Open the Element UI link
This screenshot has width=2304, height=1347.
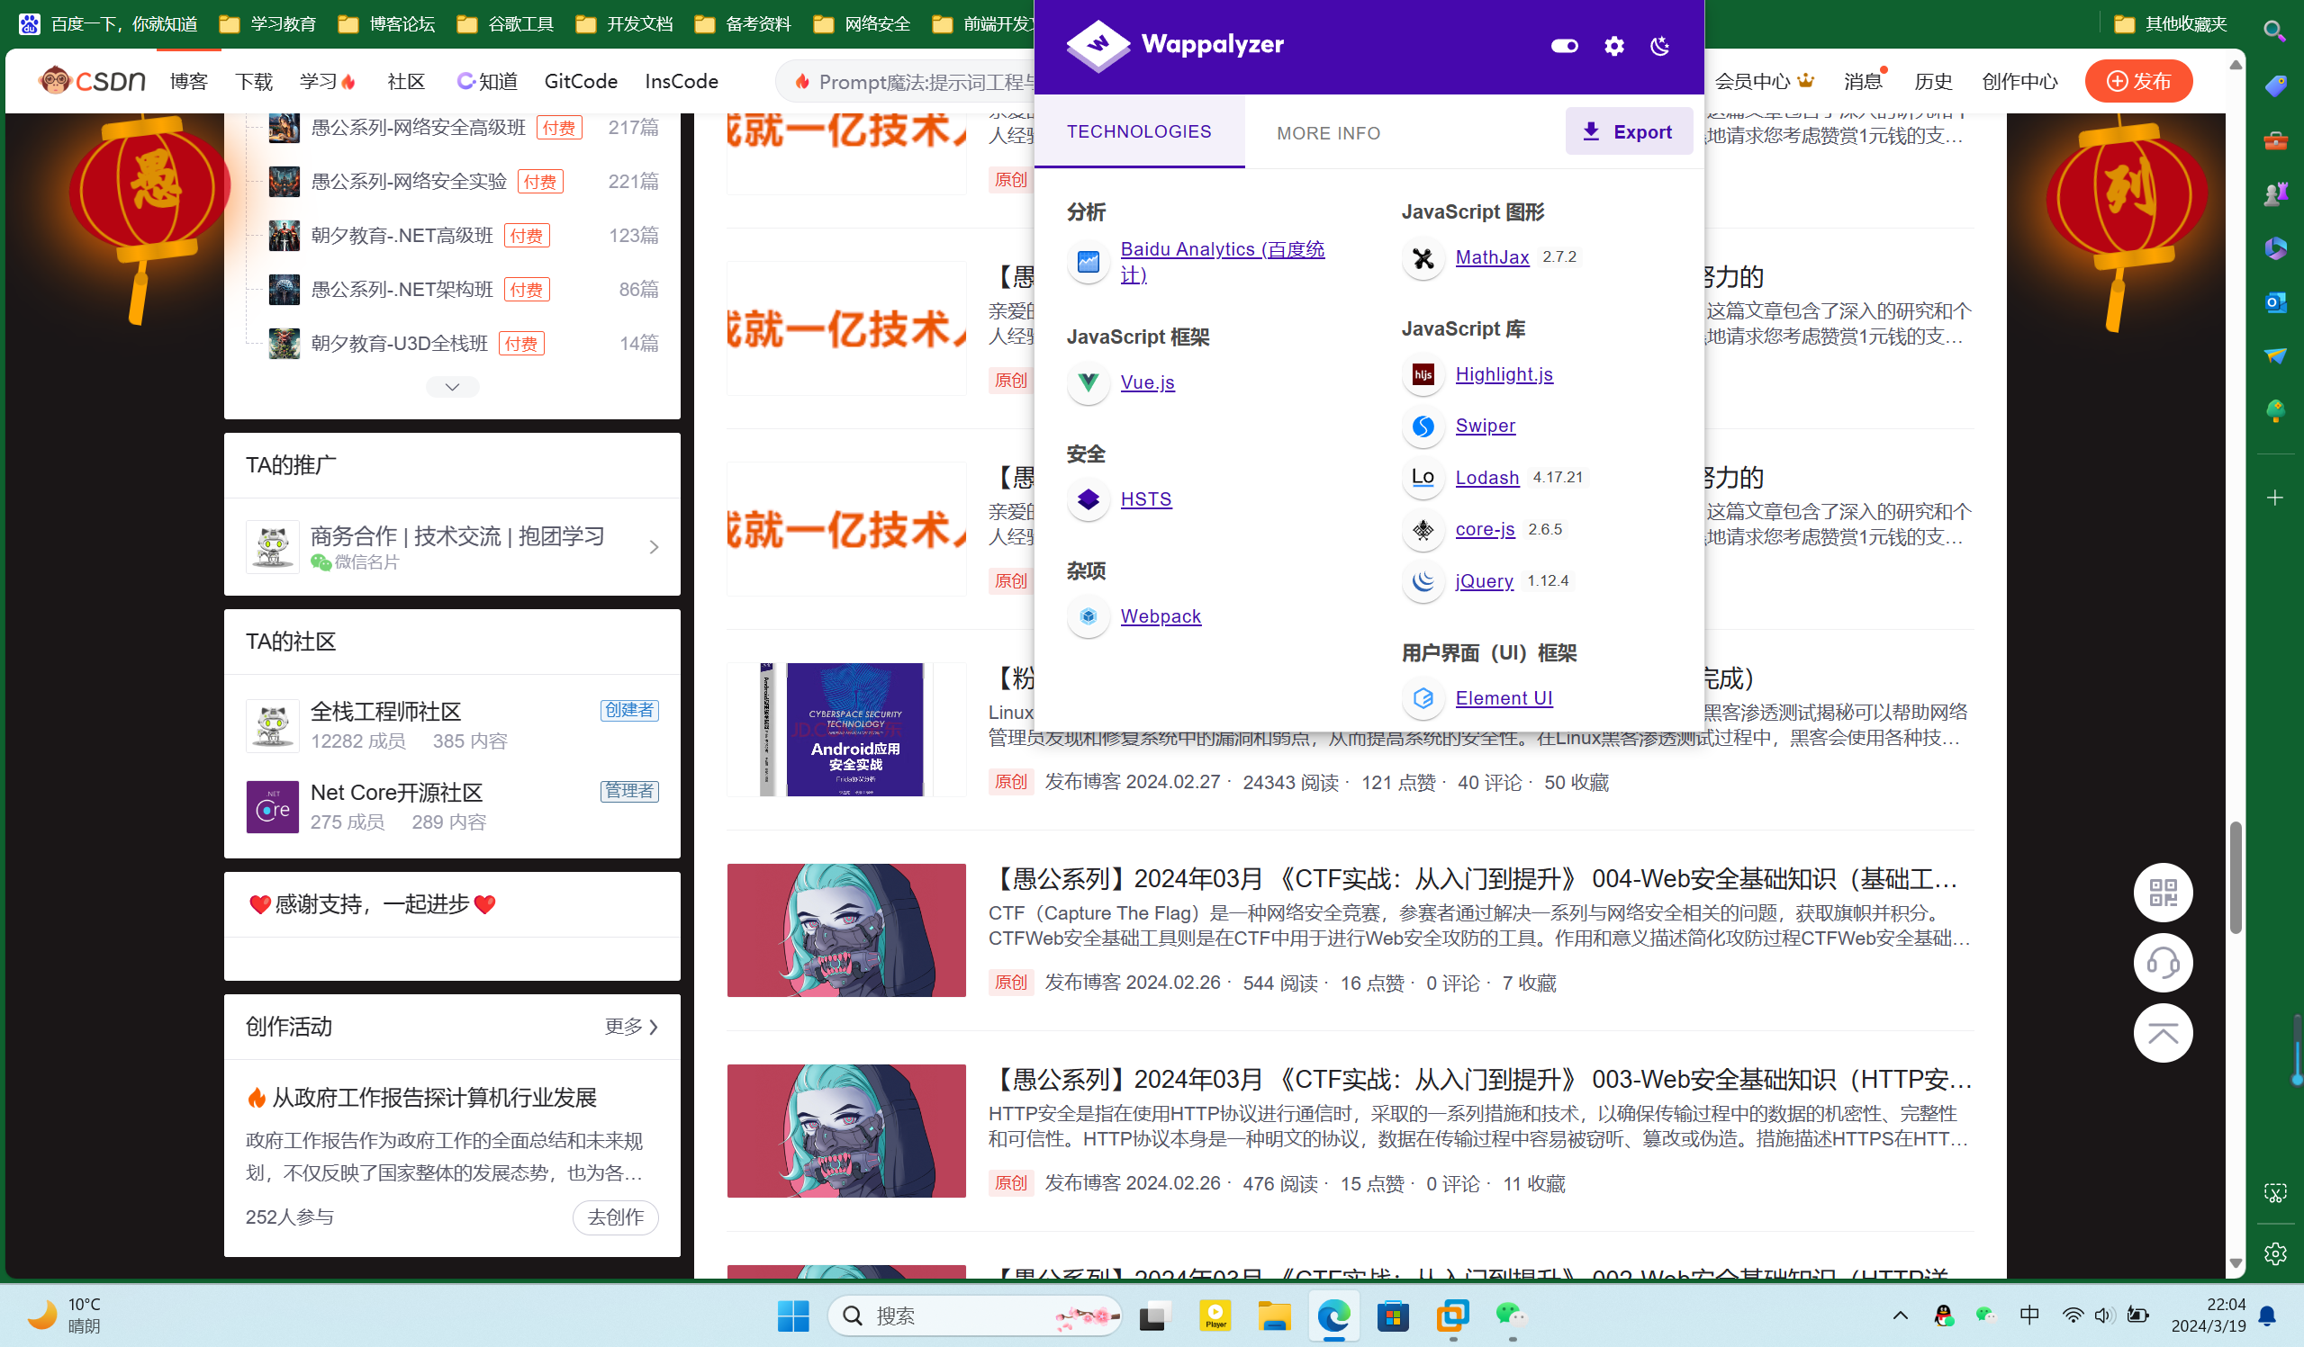pos(1504,697)
